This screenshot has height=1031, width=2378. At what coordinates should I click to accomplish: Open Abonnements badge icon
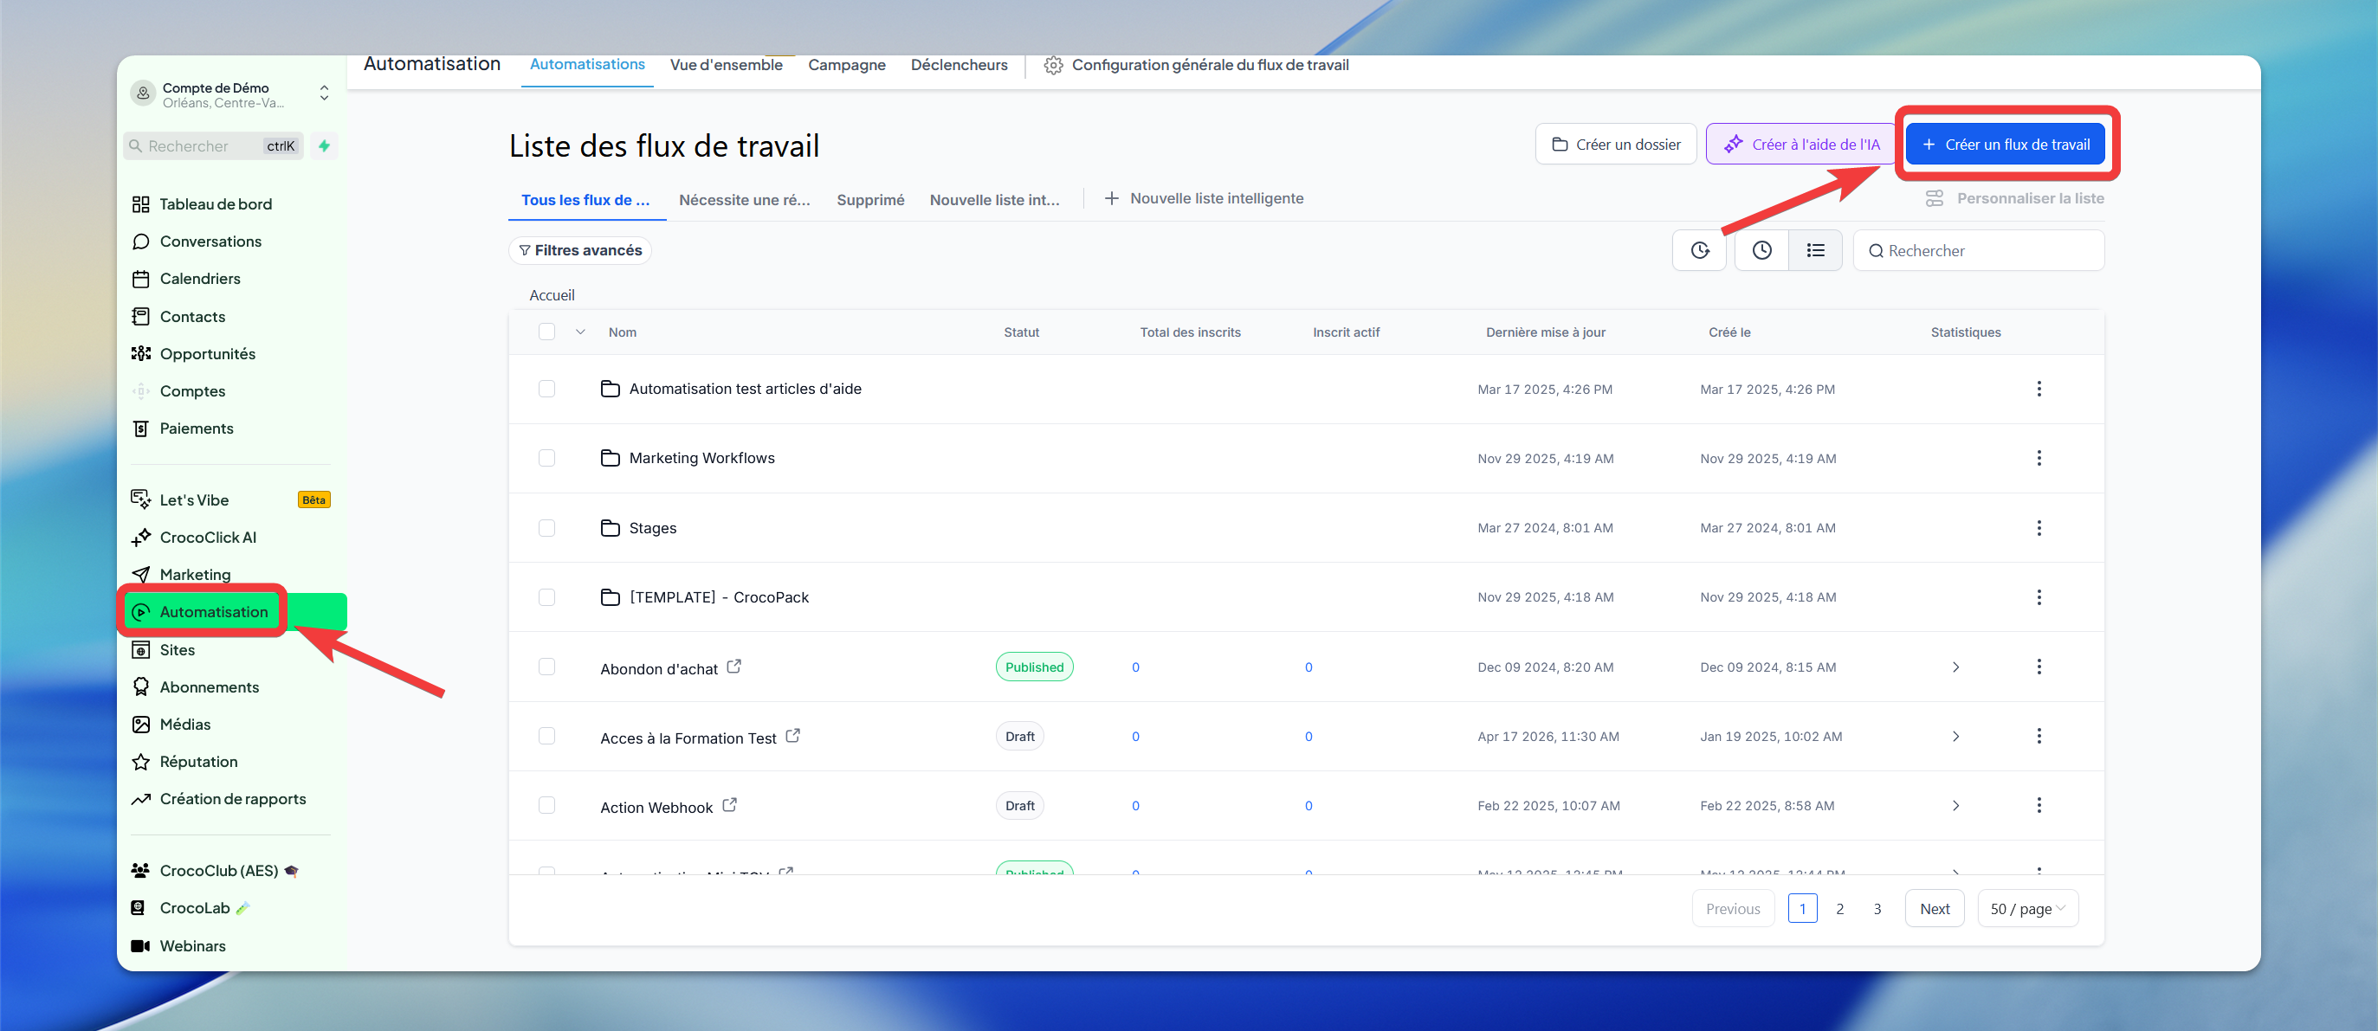(140, 686)
